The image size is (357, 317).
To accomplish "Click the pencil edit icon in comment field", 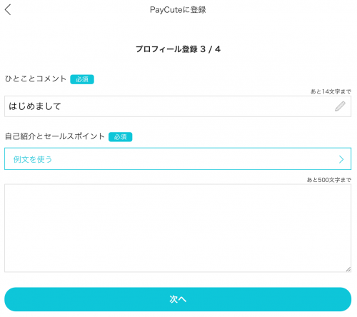I will 340,106.
